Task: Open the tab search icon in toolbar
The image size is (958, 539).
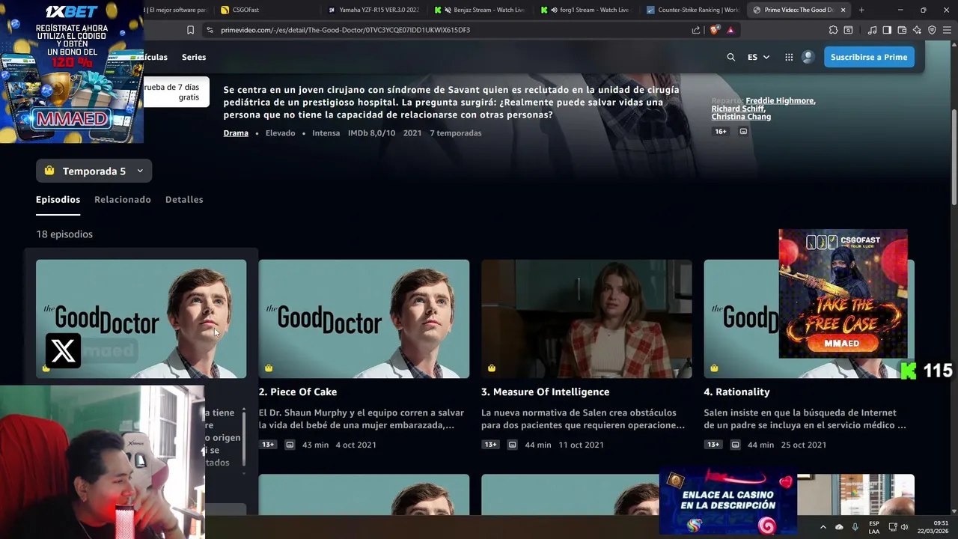Action: click(848, 30)
